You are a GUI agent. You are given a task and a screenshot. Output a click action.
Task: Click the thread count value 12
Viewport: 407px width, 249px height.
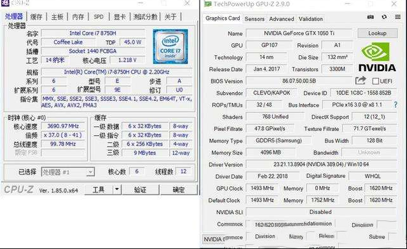[184, 172]
